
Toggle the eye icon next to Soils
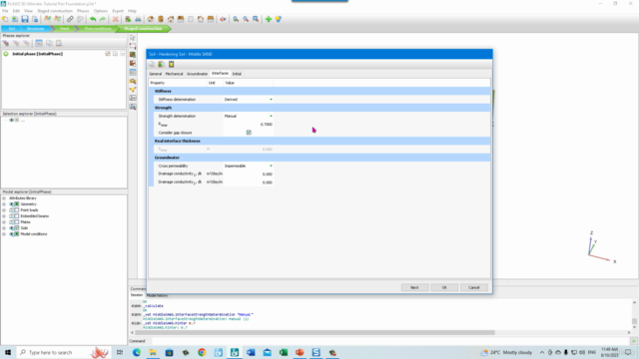pos(12,228)
